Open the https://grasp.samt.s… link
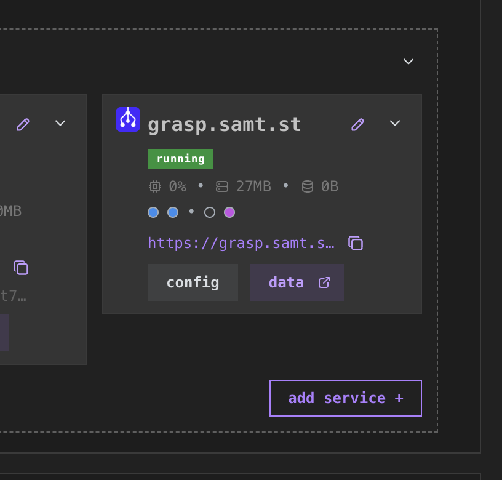Viewport: 502px width, 480px height. (241, 243)
